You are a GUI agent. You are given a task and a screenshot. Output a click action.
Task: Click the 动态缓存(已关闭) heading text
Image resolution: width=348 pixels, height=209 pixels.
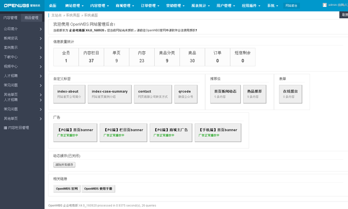[x=66, y=156]
